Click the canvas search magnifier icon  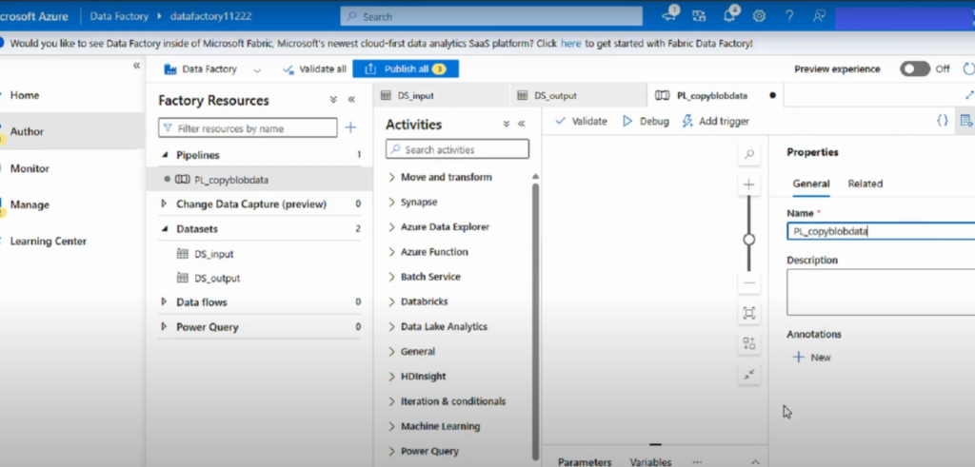point(749,155)
